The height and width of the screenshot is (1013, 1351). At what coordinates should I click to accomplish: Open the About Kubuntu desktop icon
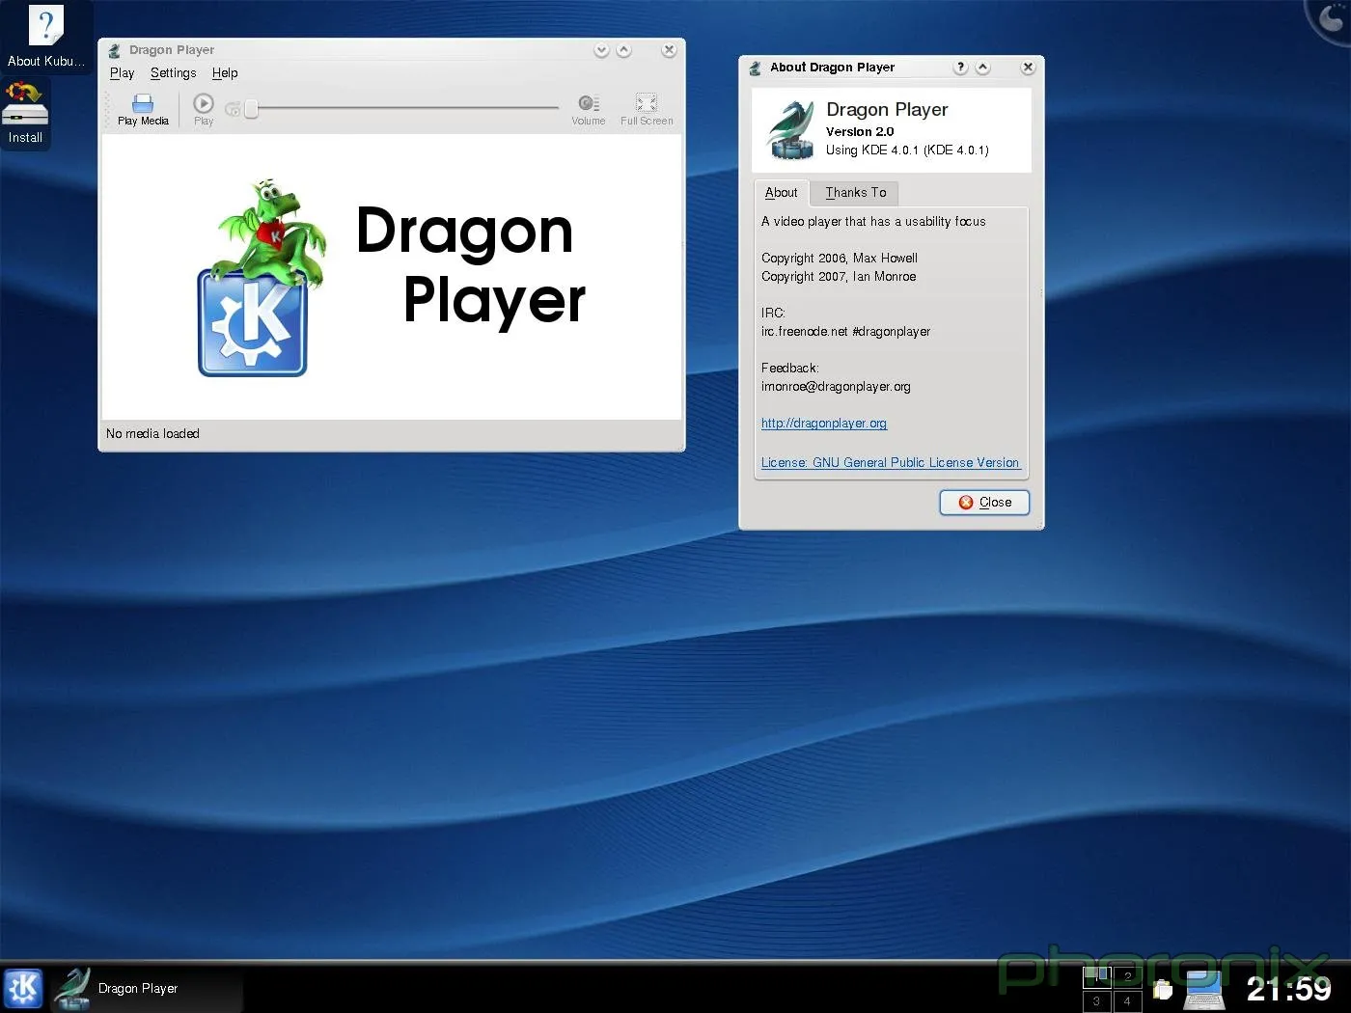click(x=45, y=37)
